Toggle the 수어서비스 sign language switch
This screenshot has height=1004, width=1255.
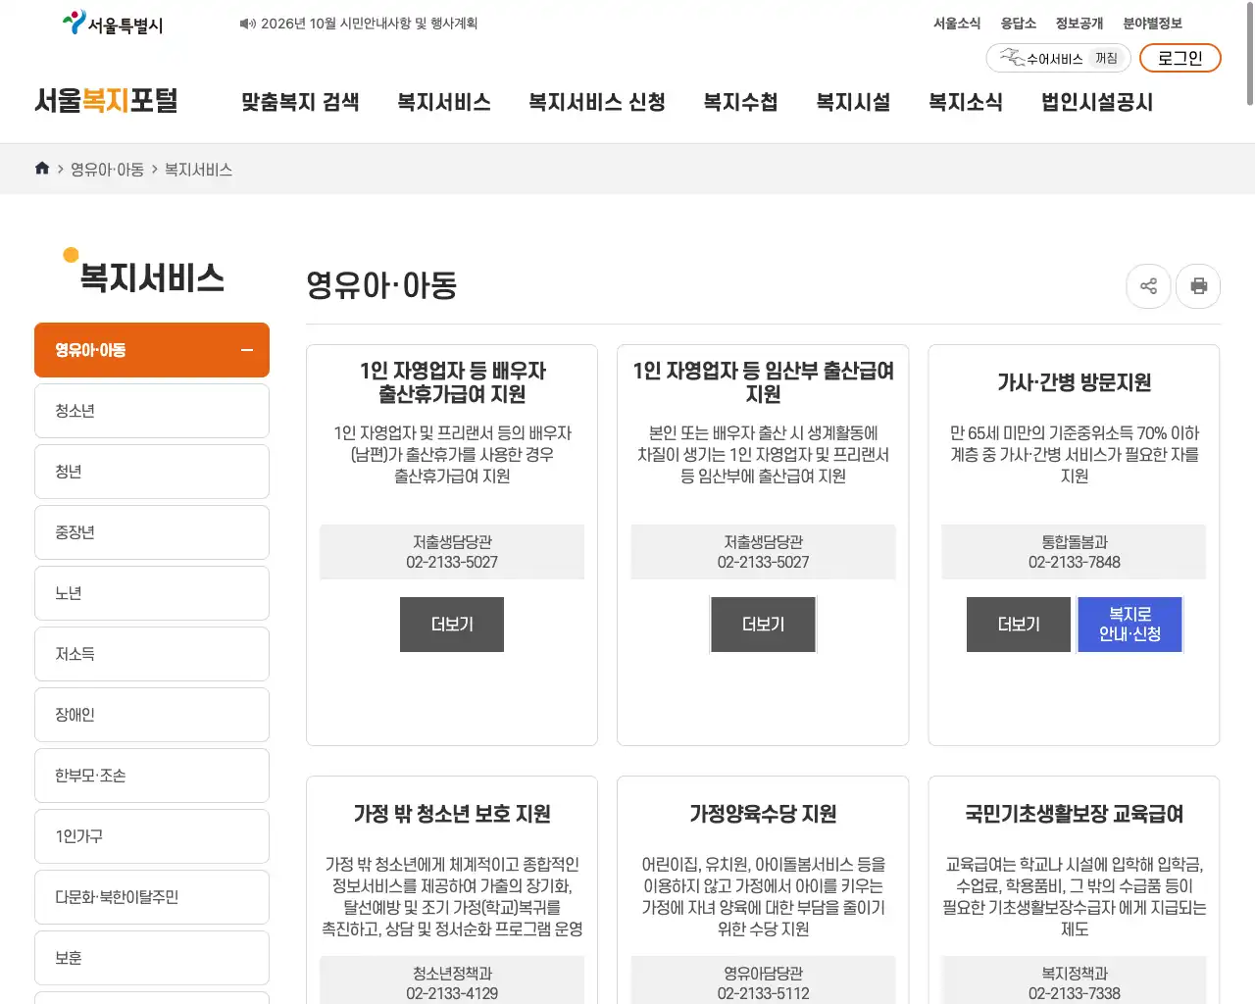click(x=1059, y=59)
